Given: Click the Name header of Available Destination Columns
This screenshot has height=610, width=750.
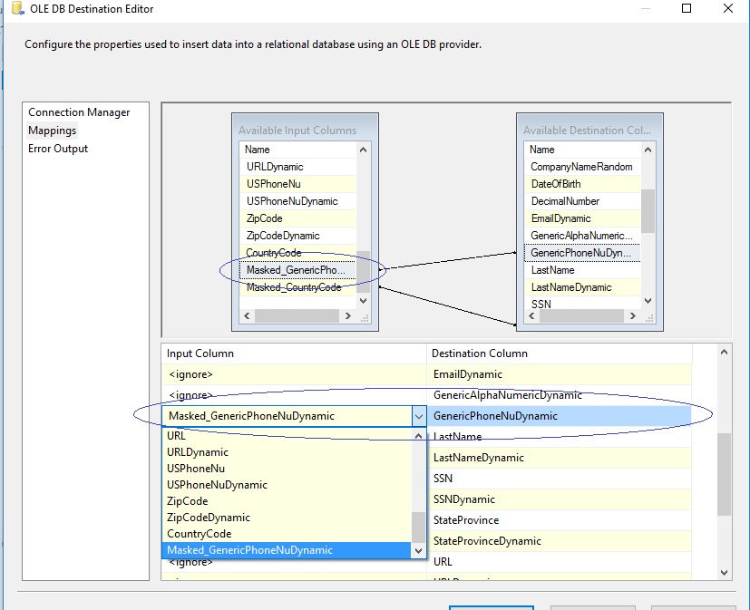Looking at the screenshot, I should pos(582,150).
